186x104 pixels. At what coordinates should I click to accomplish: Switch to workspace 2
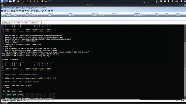(x=31, y=1)
